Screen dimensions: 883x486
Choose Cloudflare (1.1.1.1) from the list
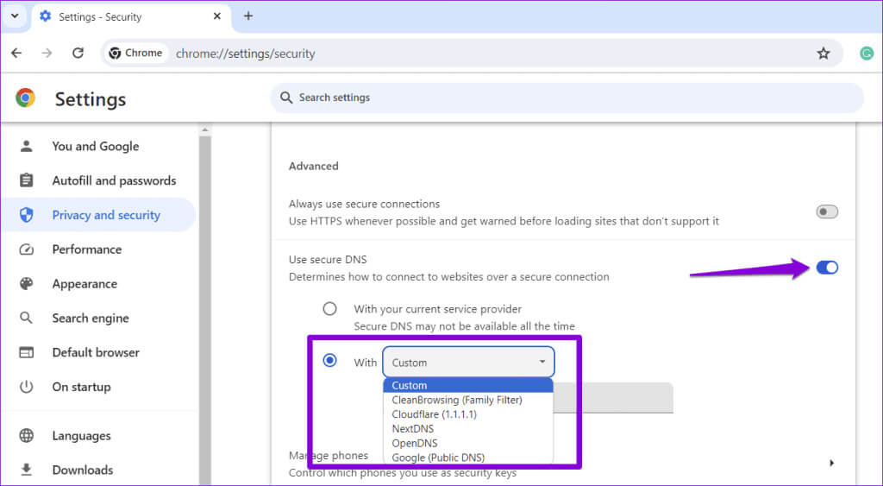coord(434,414)
